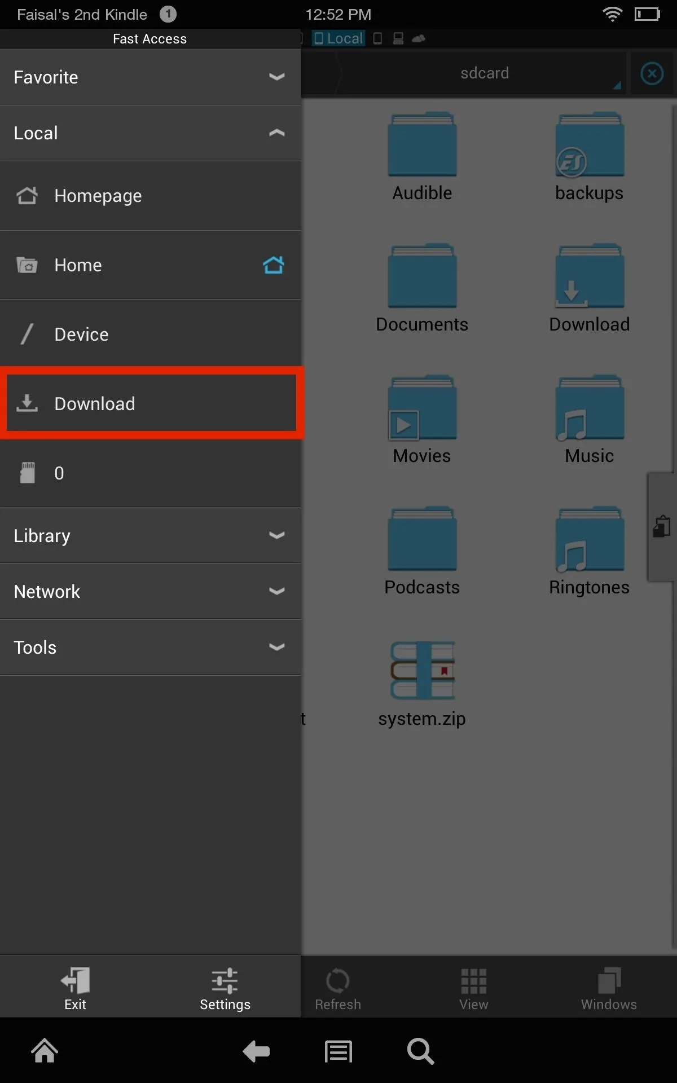Screen dimensions: 677x1083
Task: Open the Music folder
Action: pos(589,420)
